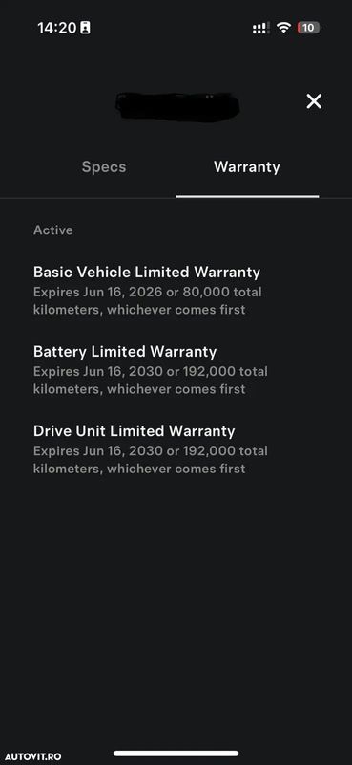This screenshot has height=765, width=352.
Task: Tap the ID card icon beside the time
Action: tap(85, 28)
